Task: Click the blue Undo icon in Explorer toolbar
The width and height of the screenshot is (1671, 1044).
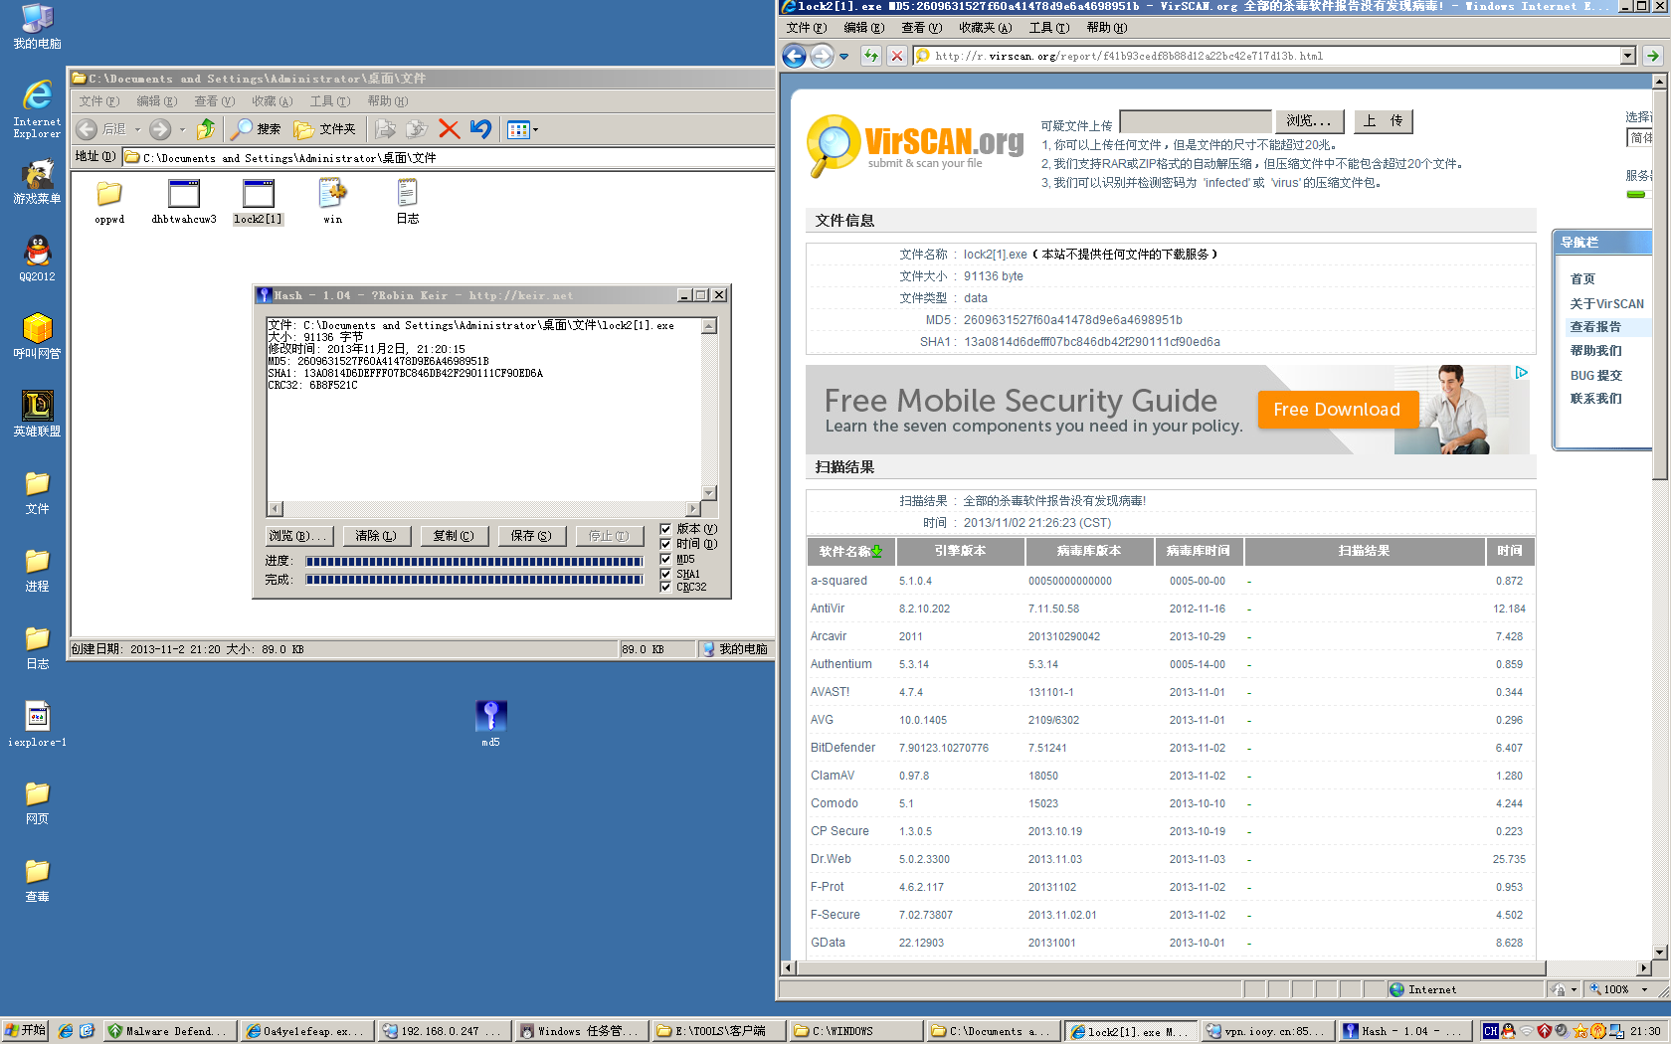Action: pos(480,129)
